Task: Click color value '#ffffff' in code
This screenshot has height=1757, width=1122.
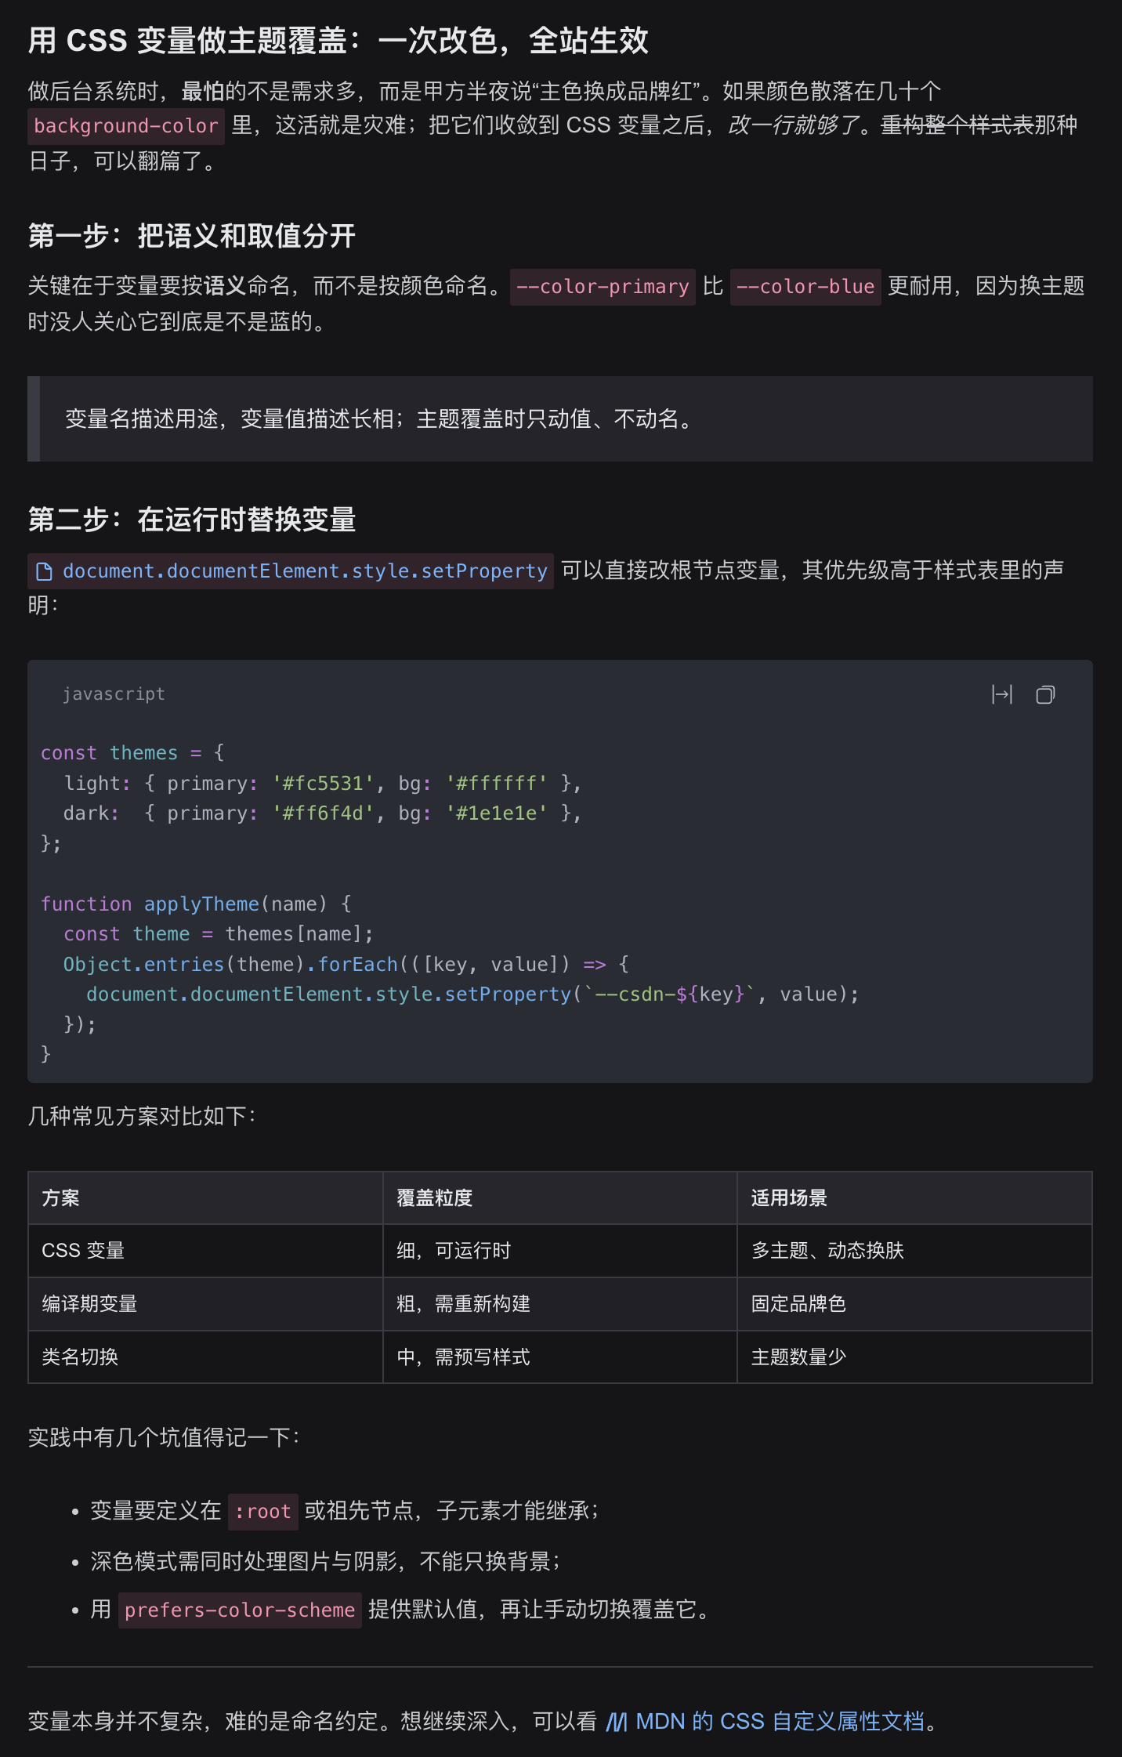Action: (497, 783)
